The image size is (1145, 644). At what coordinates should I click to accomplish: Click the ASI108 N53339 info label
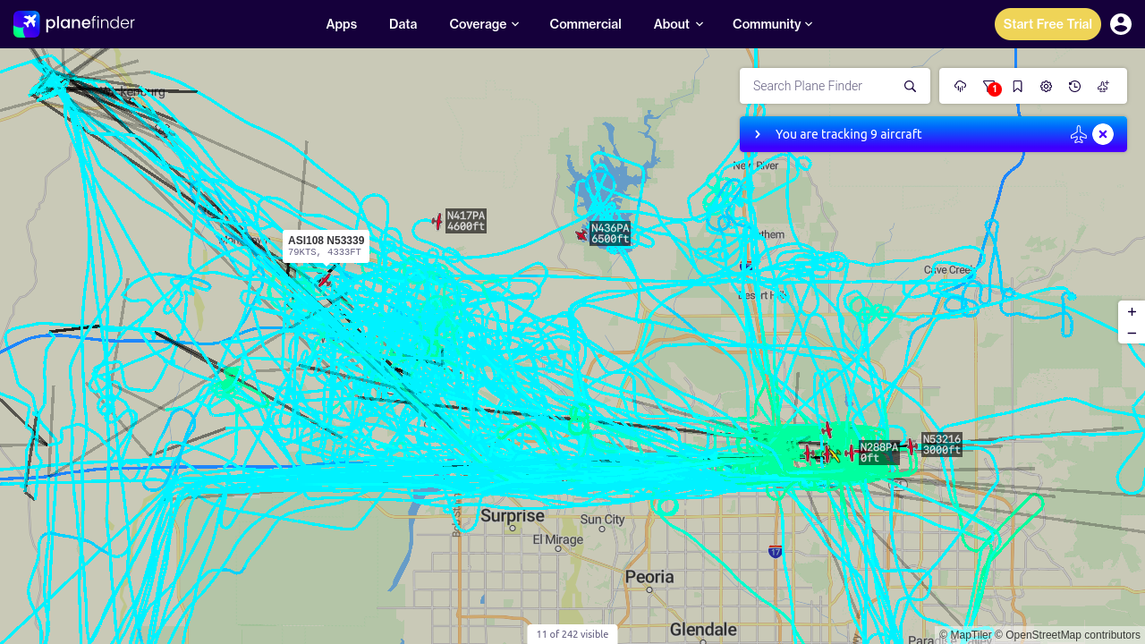[x=327, y=246]
